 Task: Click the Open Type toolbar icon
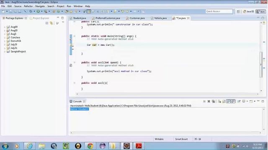(67, 11)
